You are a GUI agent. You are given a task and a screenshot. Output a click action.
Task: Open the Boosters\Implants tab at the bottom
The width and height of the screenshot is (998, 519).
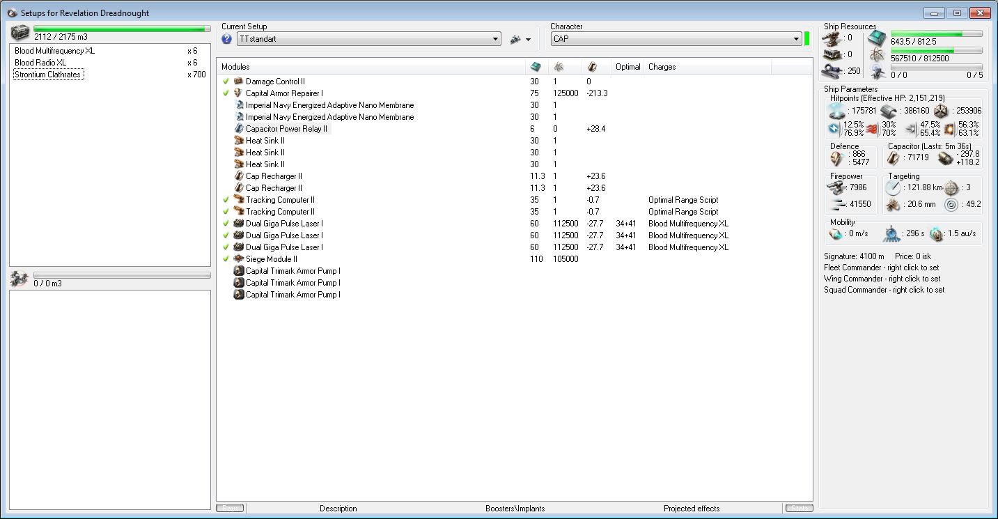(x=515, y=509)
